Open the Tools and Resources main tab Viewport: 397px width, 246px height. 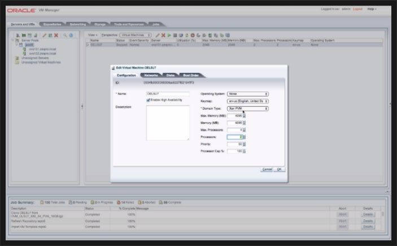pyautogui.click(x=129, y=24)
